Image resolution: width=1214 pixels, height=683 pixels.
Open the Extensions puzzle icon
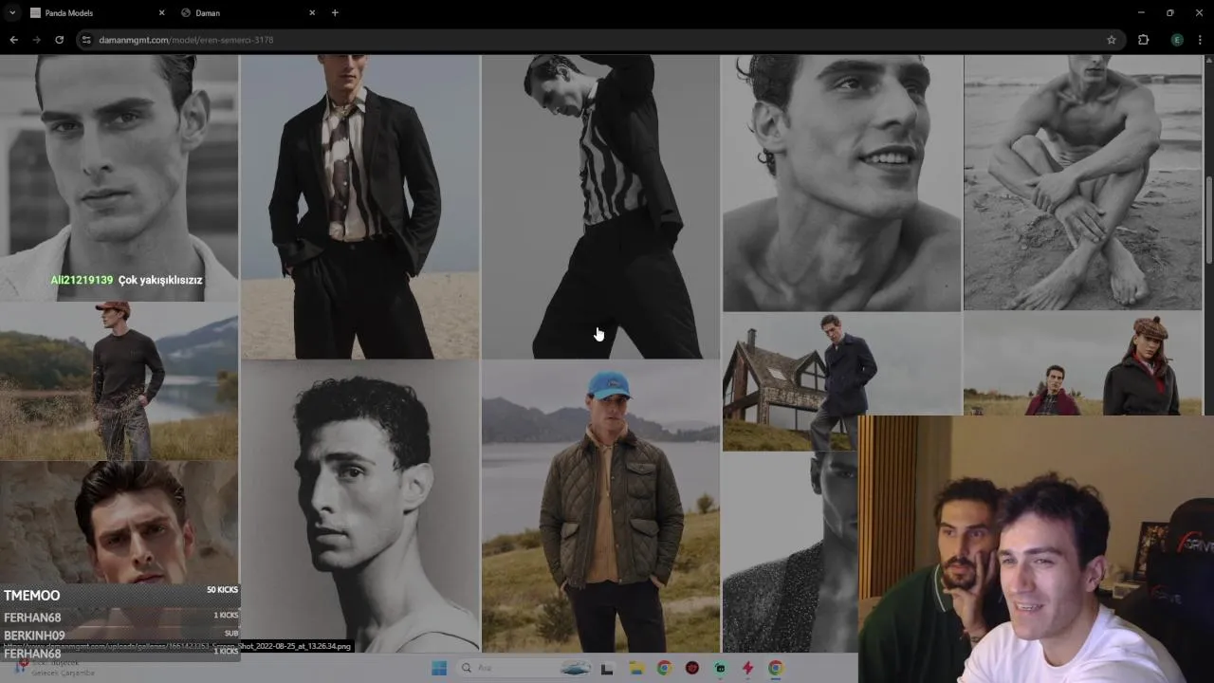pos(1143,40)
